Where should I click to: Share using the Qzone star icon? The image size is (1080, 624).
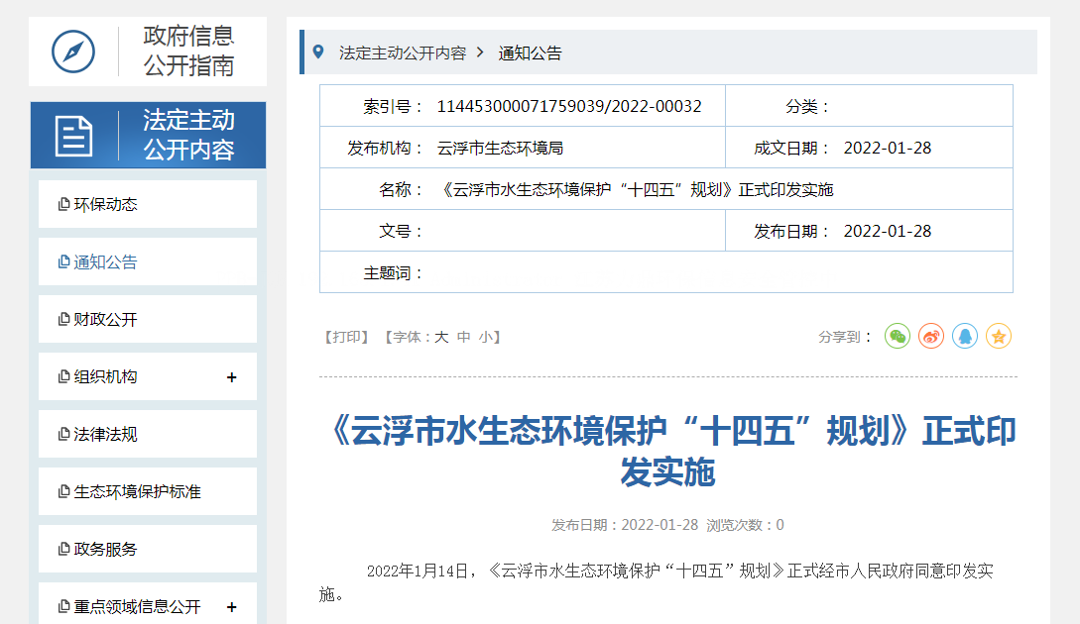(x=999, y=336)
